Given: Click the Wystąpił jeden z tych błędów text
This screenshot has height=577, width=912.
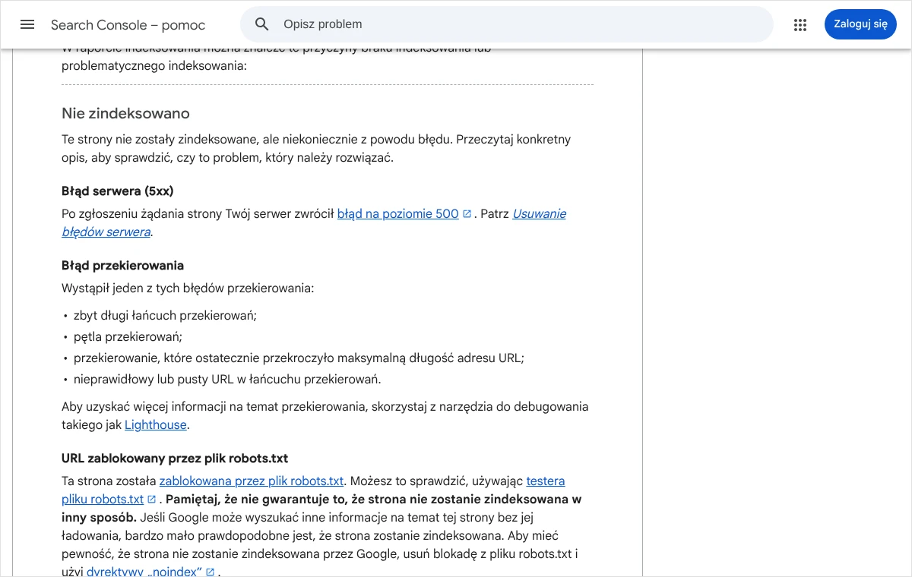Looking at the screenshot, I should click(x=188, y=288).
